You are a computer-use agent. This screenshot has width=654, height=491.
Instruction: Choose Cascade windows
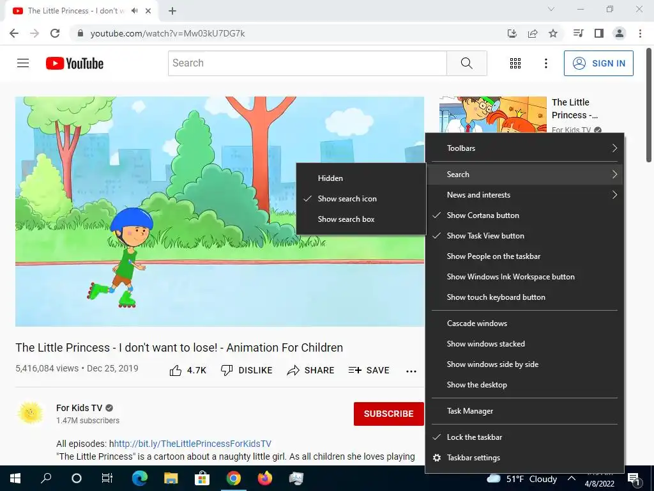click(524, 323)
